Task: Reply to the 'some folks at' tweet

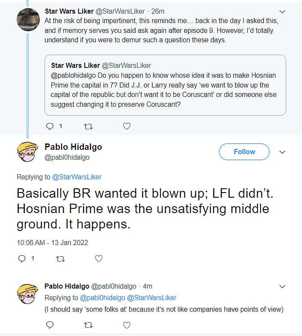Action: click(x=50, y=325)
